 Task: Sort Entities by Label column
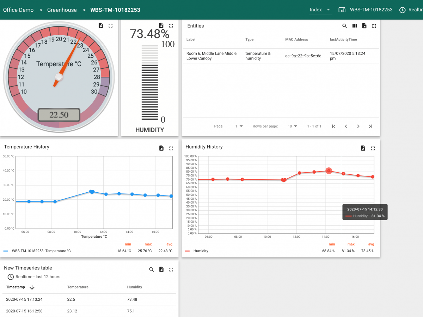pyautogui.click(x=191, y=39)
